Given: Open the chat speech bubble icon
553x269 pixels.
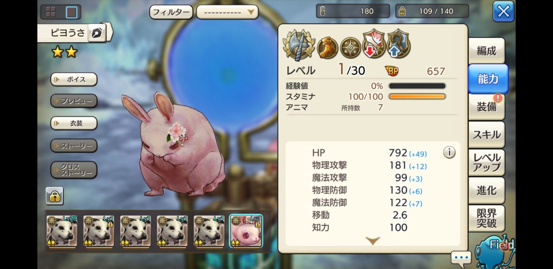Looking at the screenshot, I should point(461,258).
